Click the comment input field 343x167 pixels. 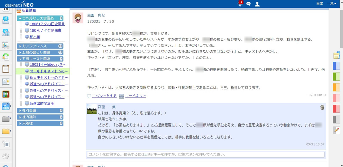point(206,155)
